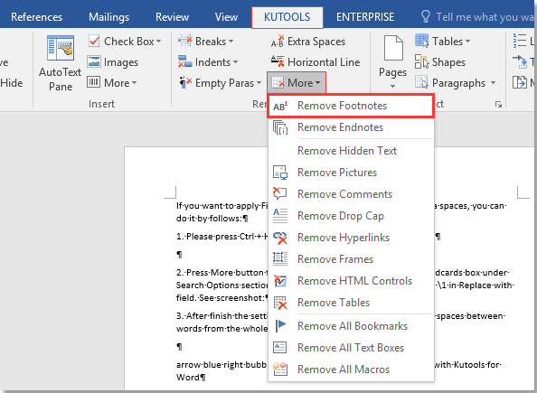Click the Pages icon
The image size is (537, 393).
(393, 48)
